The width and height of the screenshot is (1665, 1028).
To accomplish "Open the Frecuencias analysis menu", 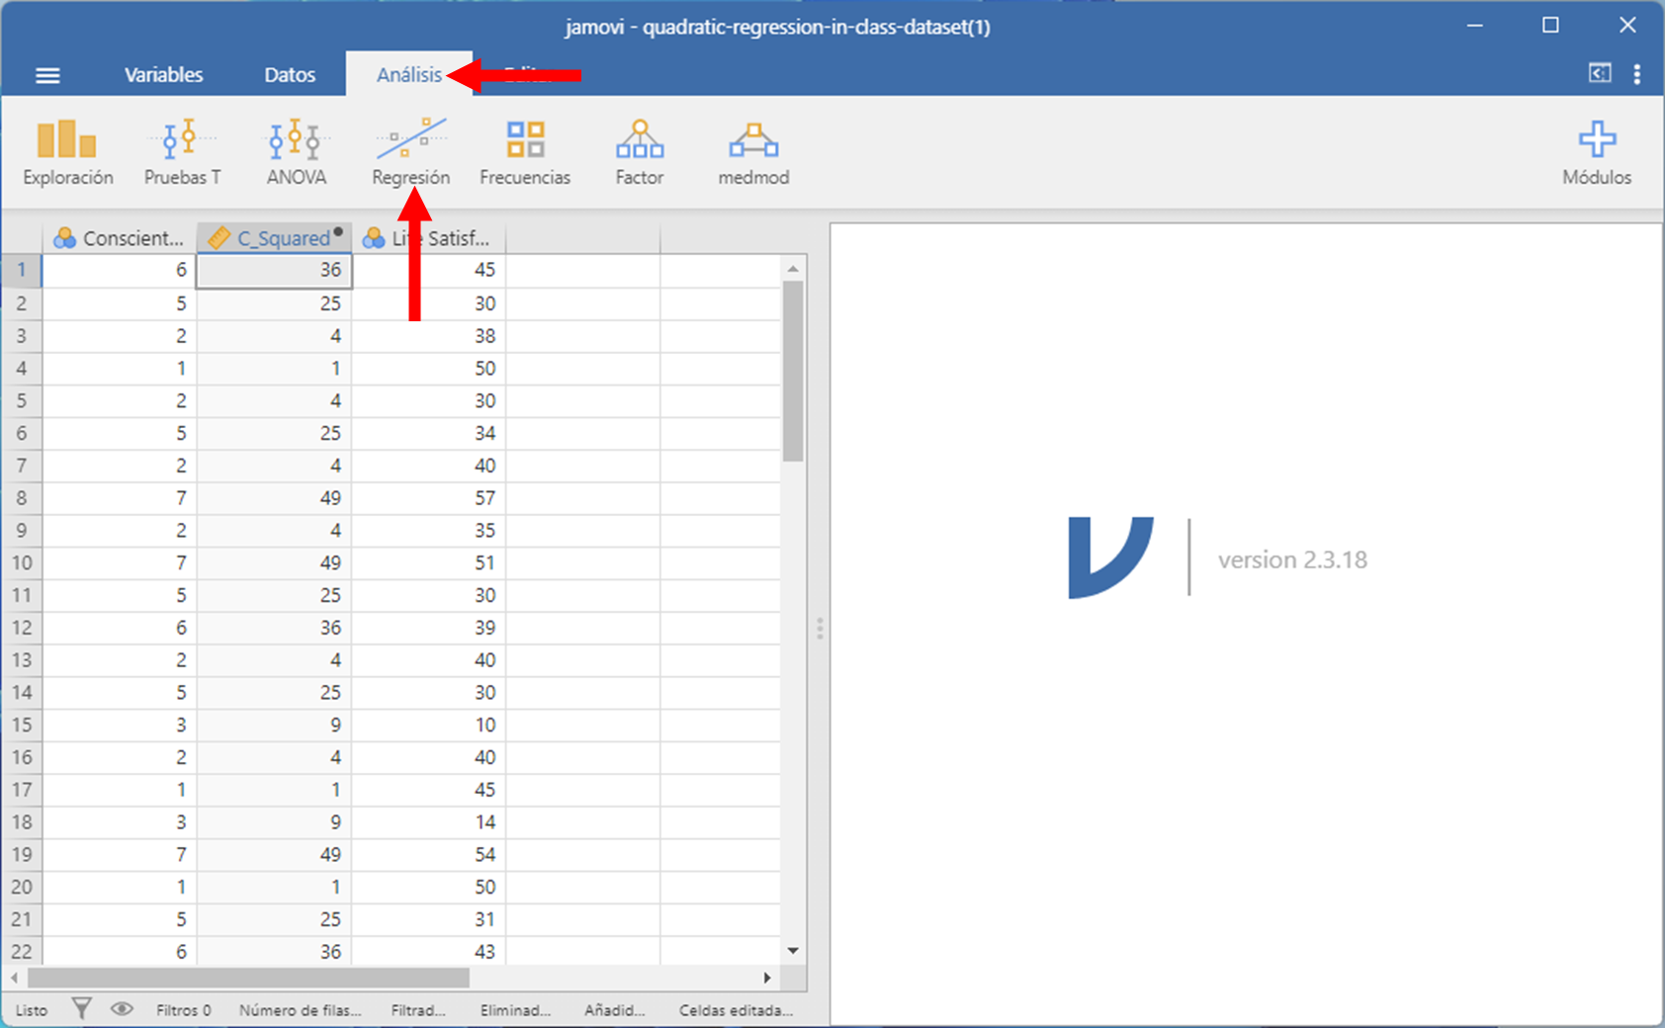I will click(x=525, y=151).
